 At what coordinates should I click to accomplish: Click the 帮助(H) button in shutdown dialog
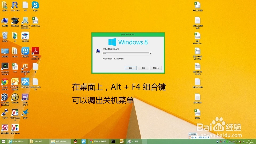click(156, 68)
